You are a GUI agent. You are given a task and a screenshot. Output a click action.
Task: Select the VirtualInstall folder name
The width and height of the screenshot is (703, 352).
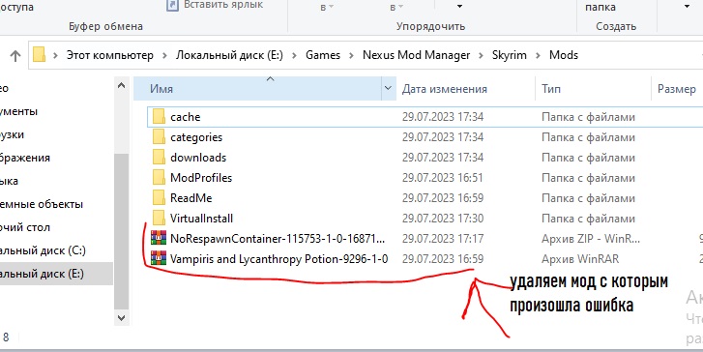201,219
